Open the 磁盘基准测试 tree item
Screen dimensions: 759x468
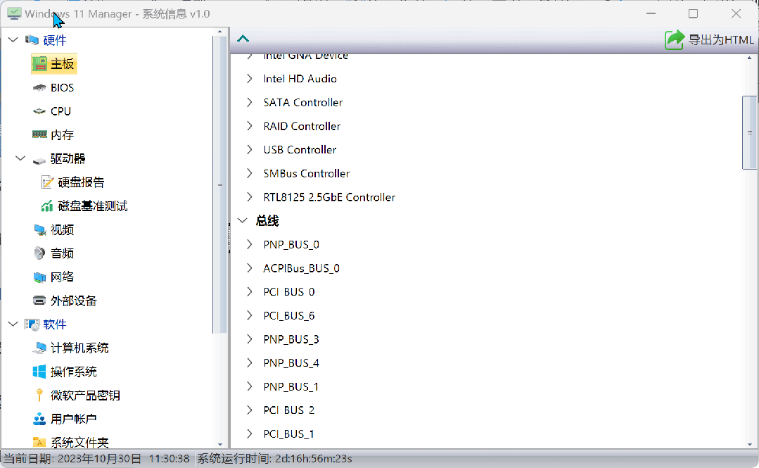coord(93,206)
